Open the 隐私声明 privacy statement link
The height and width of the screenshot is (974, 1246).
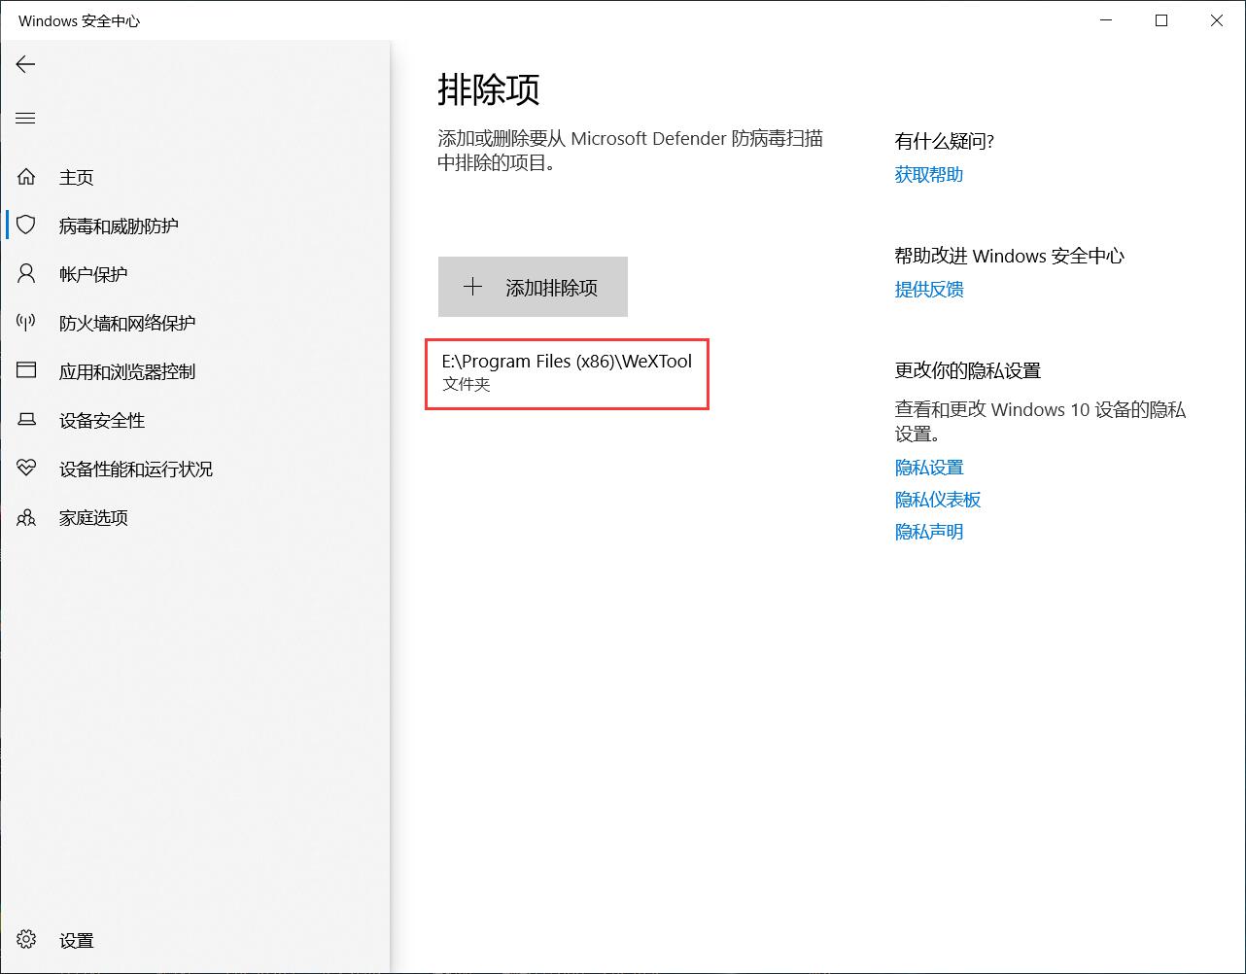928,532
